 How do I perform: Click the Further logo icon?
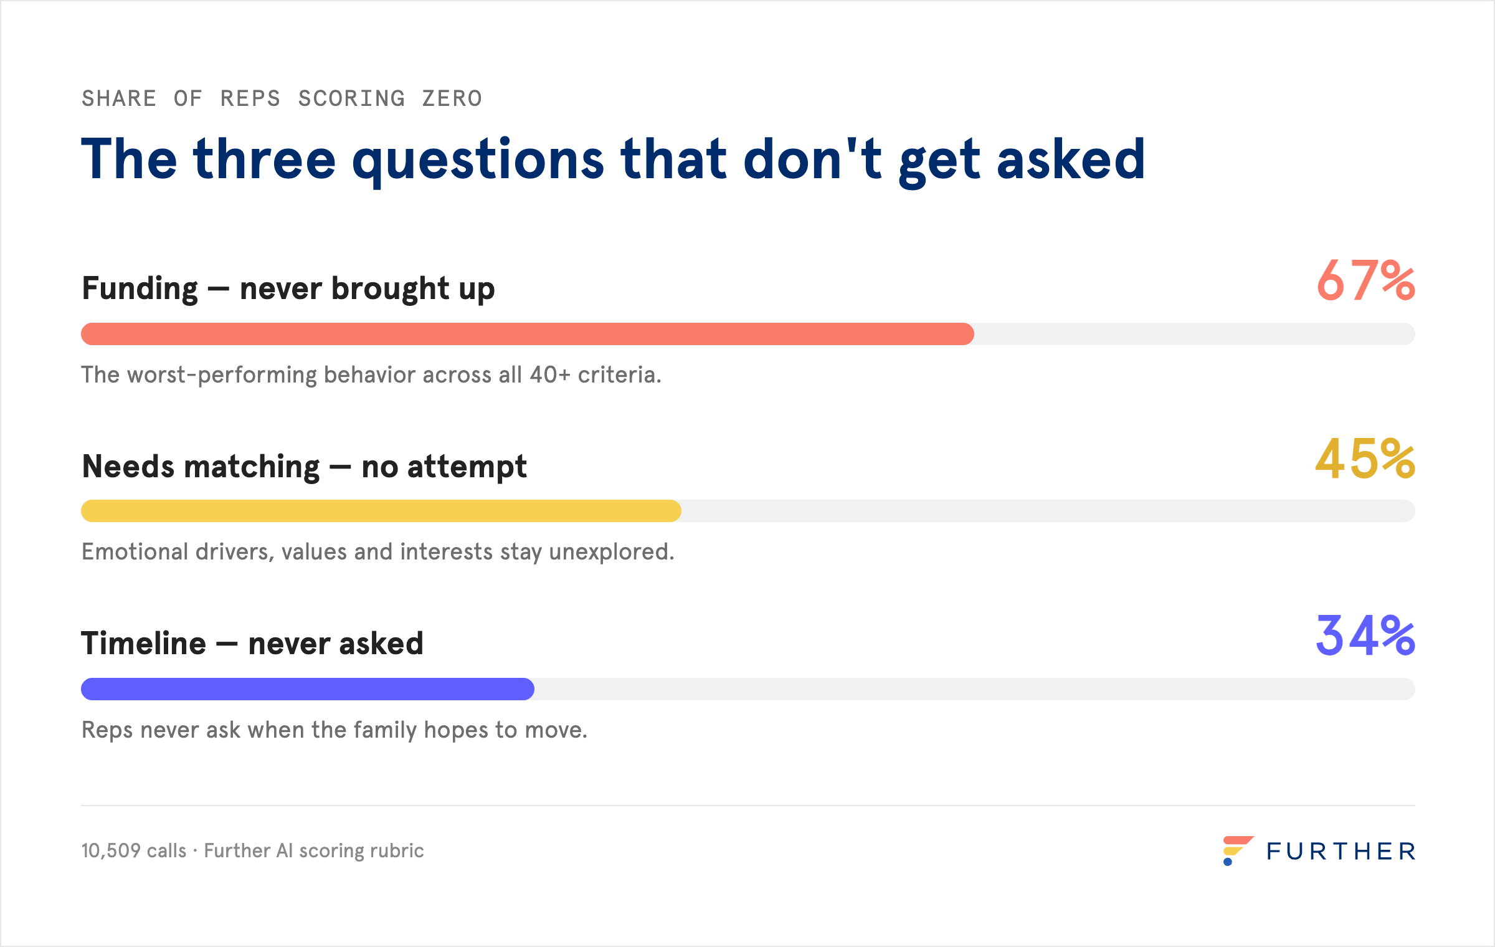(x=1238, y=850)
